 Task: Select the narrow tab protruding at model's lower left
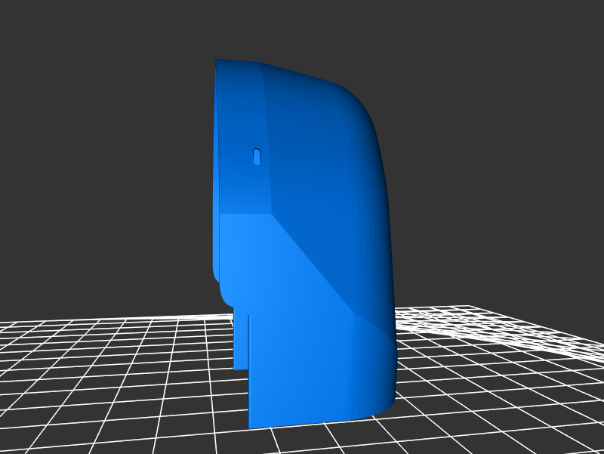tap(241, 340)
